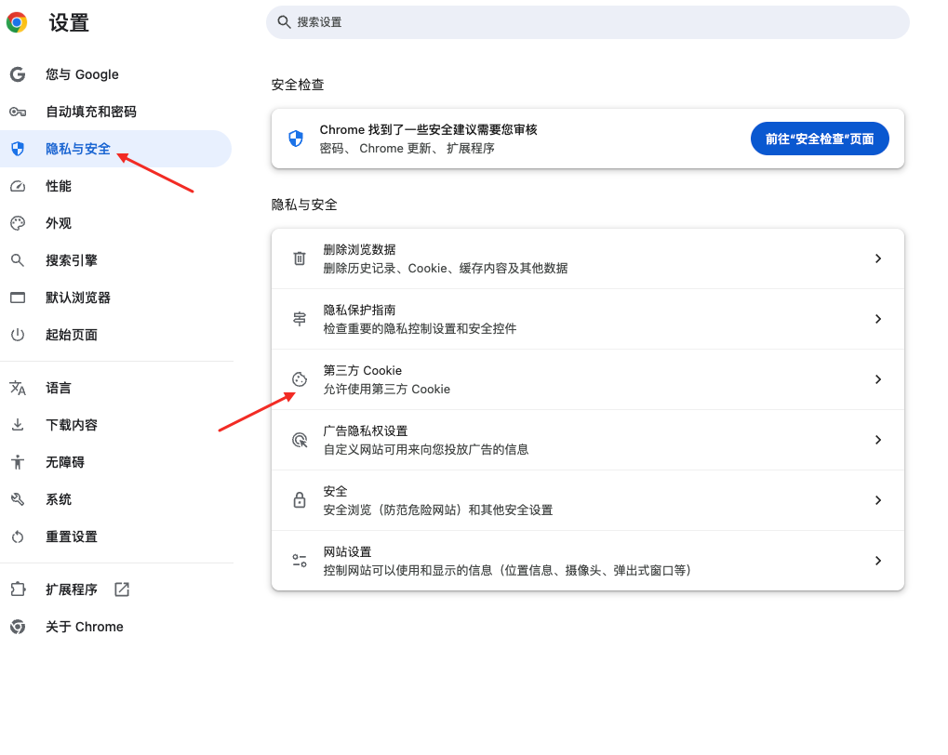Click the trash icon beside 删除浏览数据

click(299, 258)
